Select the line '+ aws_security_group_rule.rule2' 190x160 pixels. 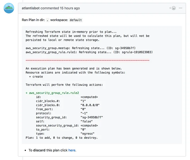tap(52, 93)
